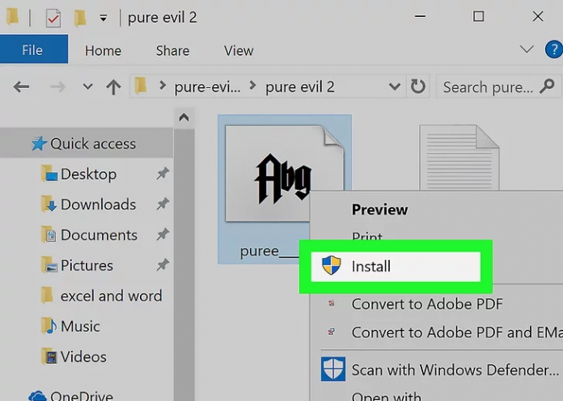Click the blue Help question mark icon

554,49
